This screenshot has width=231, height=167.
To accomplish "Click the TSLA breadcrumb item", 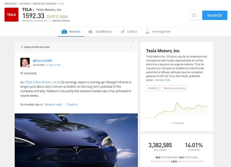I will coord(62,4).
